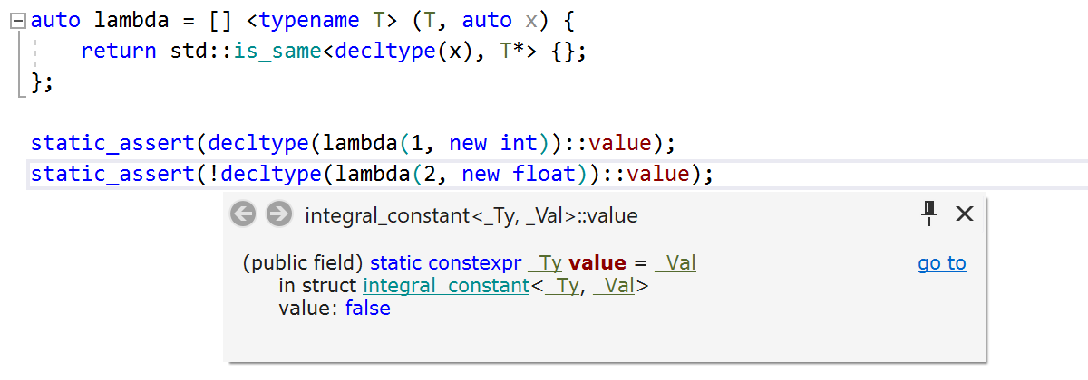This screenshot has height=380, width=1088.
Task: Click the _Val link inside struct angle brackets
Action: point(613,286)
